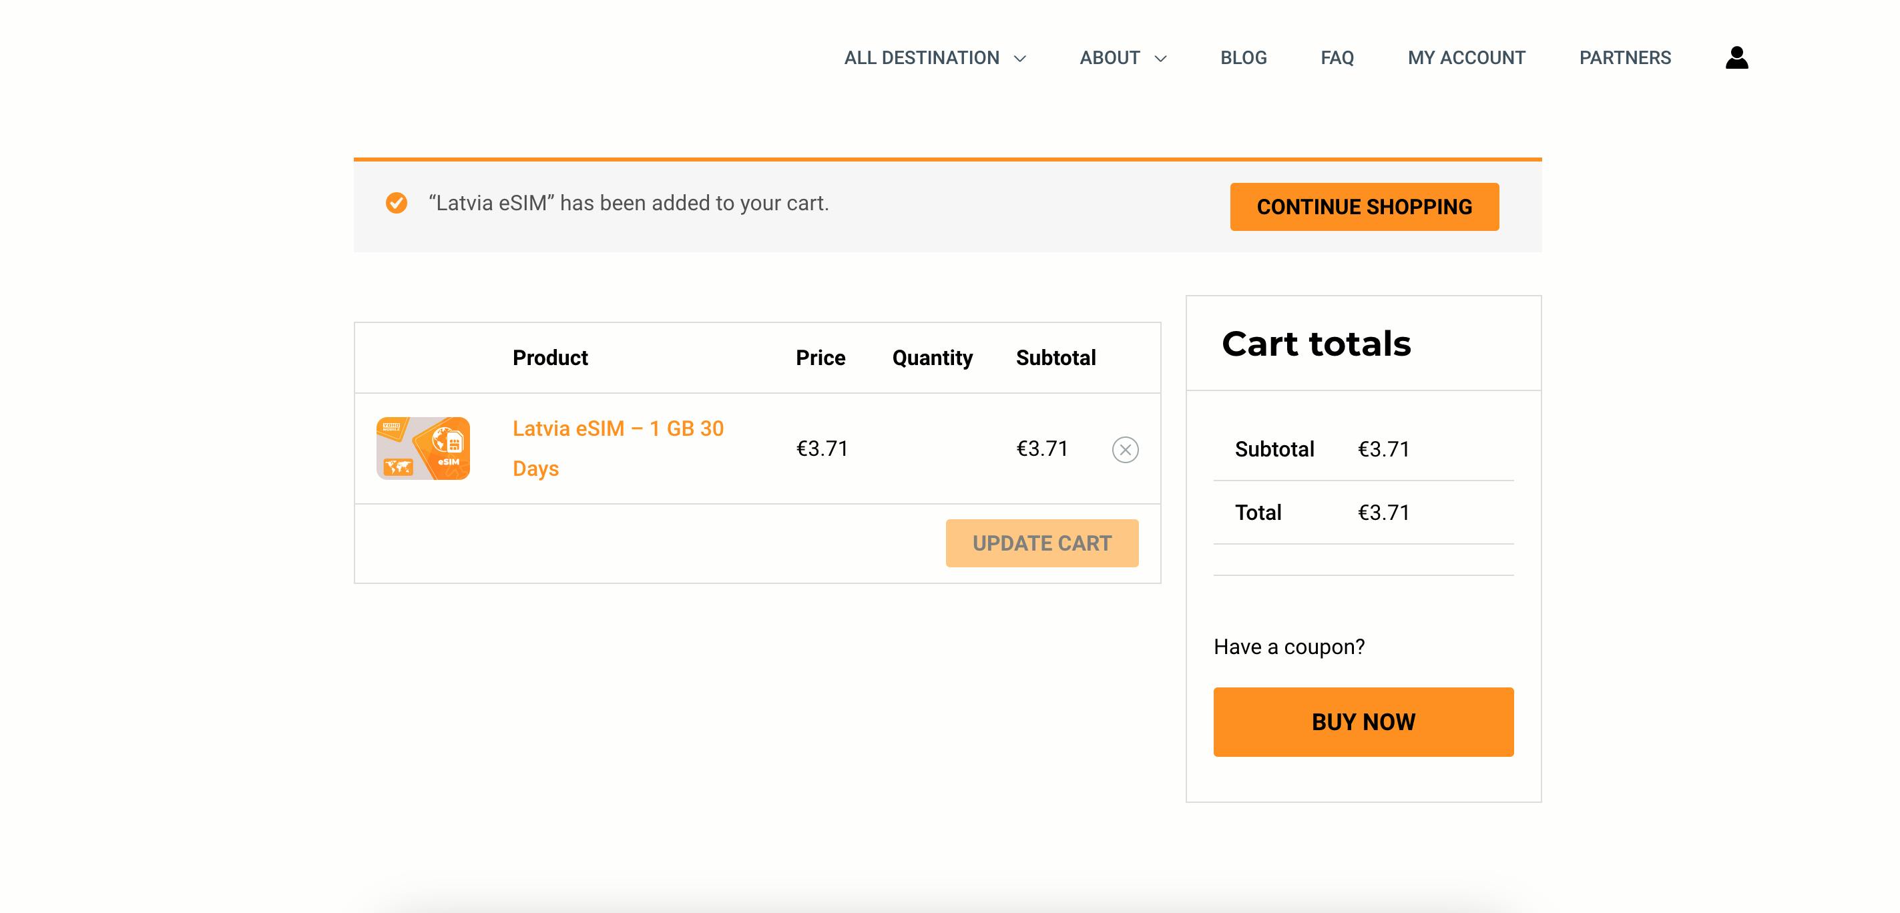This screenshot has height=913, width=1900.
Task: Remove Latvia eSIM using the circular X icon
Action: click(1124, 448)
